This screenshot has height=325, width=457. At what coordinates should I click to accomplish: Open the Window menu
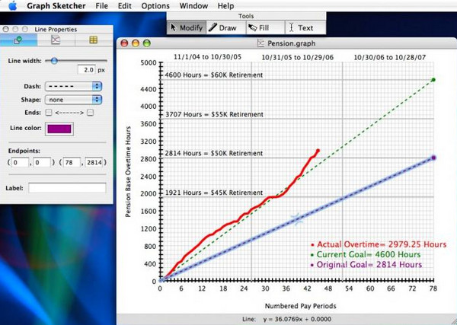click(193, 6)
